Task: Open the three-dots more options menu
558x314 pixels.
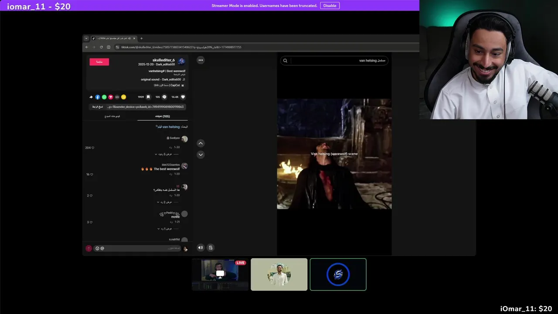Action: point(201,60)
